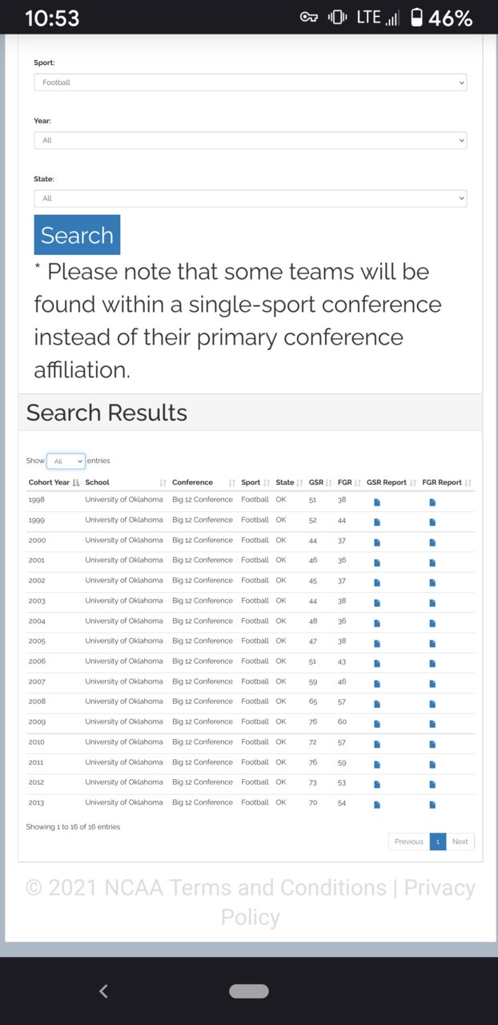Open the FGR Report icon for 2013
The width and height of the screenshot is (498, 1025).
pos(432,805)
